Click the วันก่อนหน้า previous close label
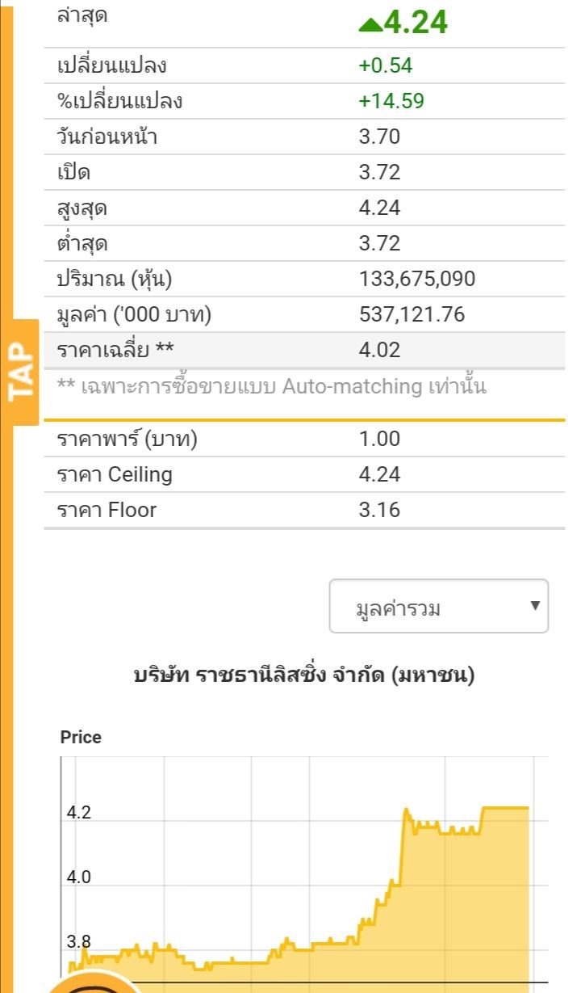This screenshot has width=581, height=993. (107, 137)
